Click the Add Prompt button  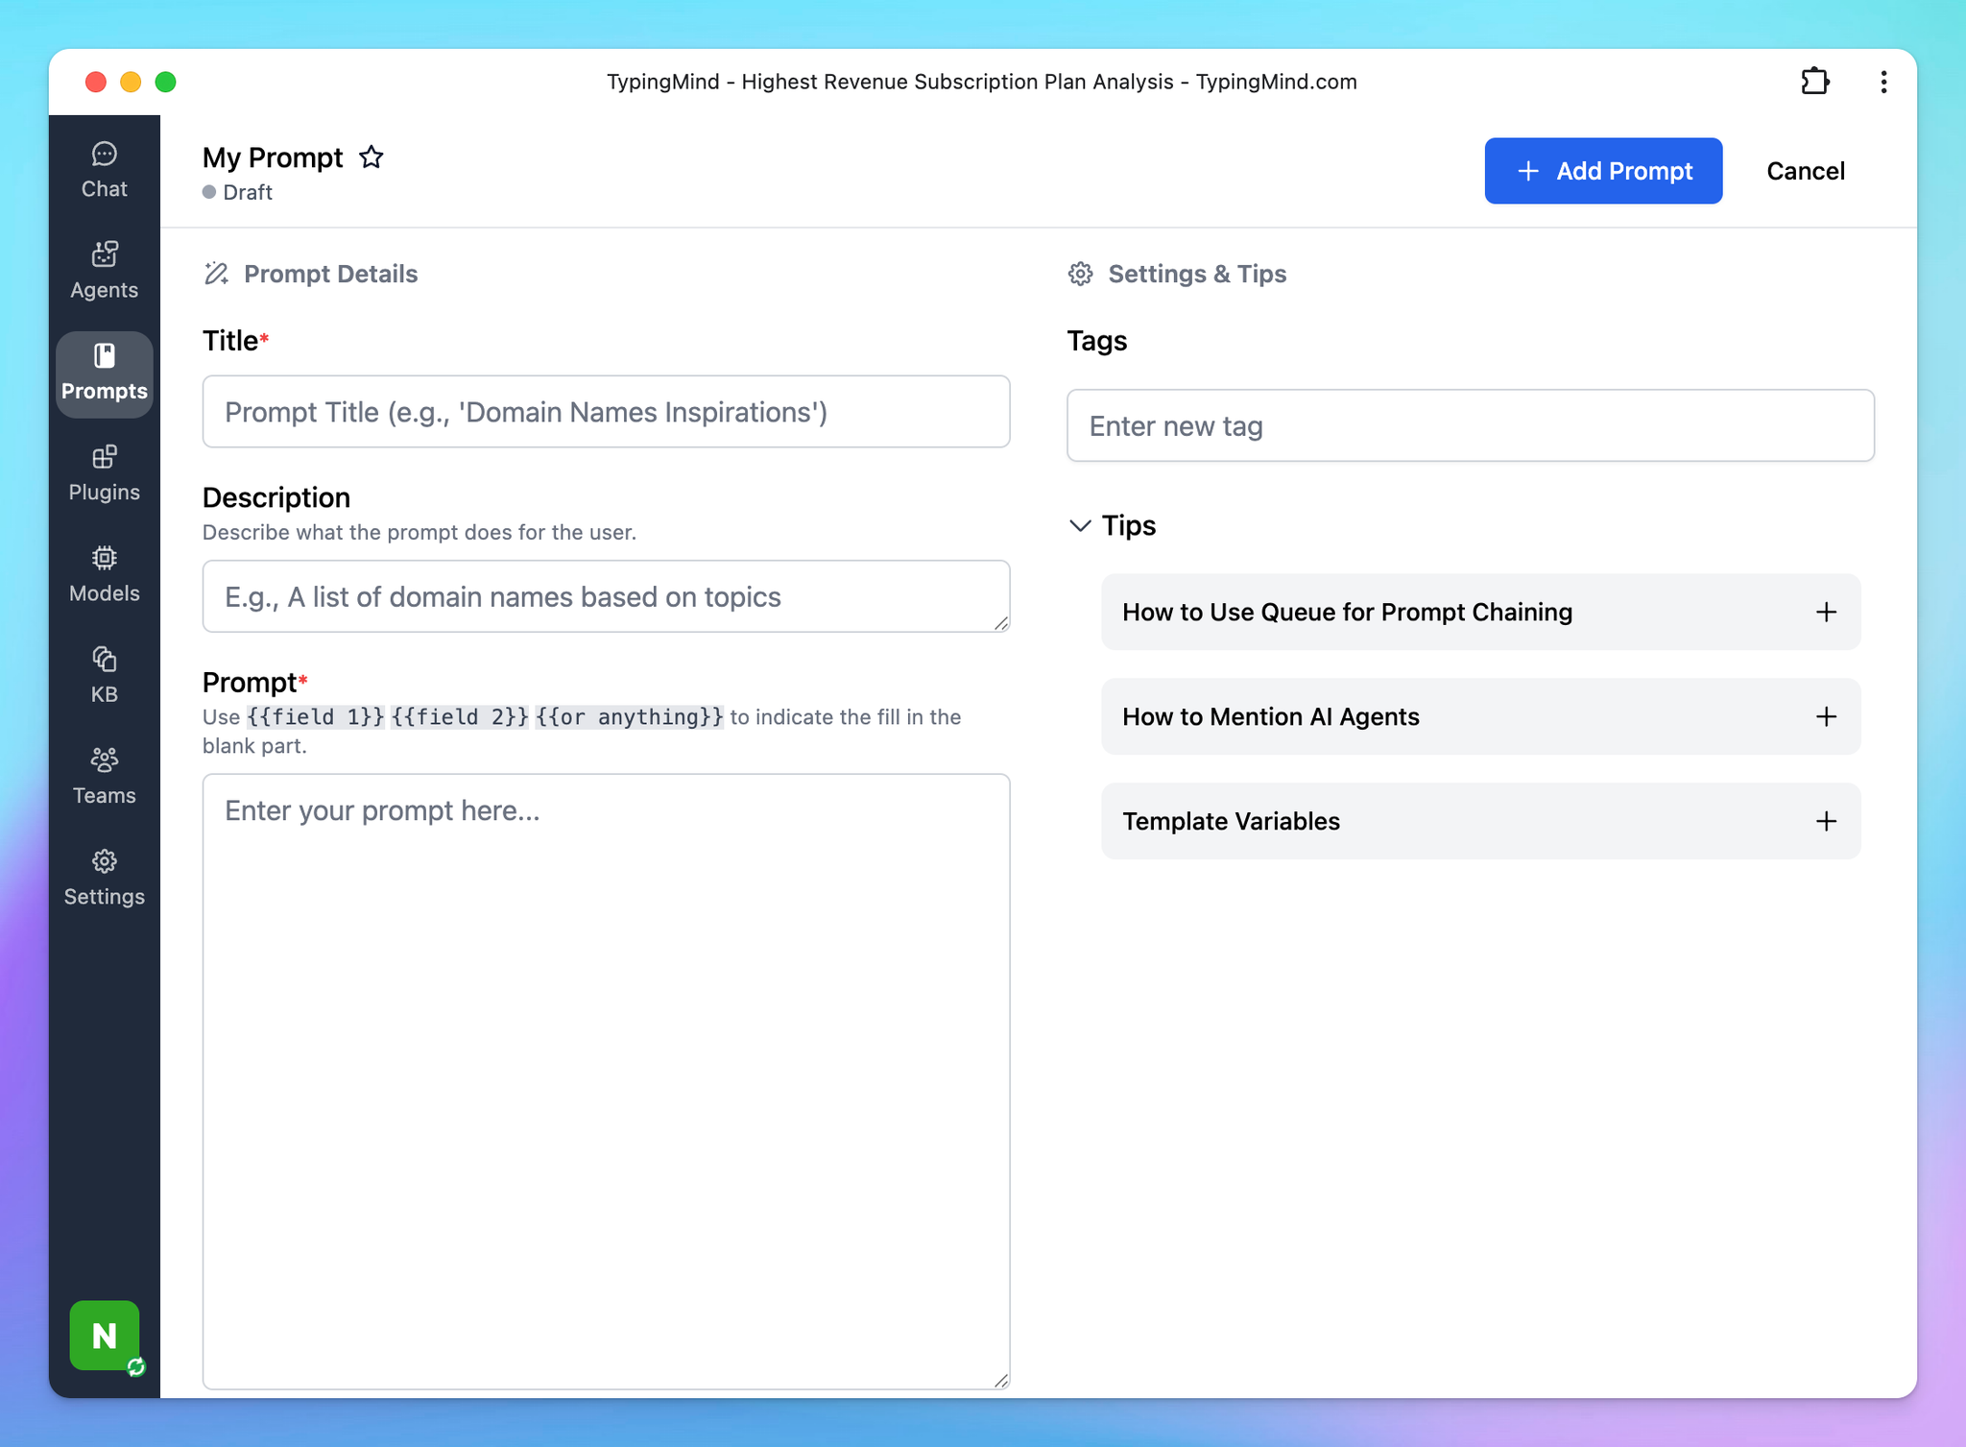[1603, 171]
